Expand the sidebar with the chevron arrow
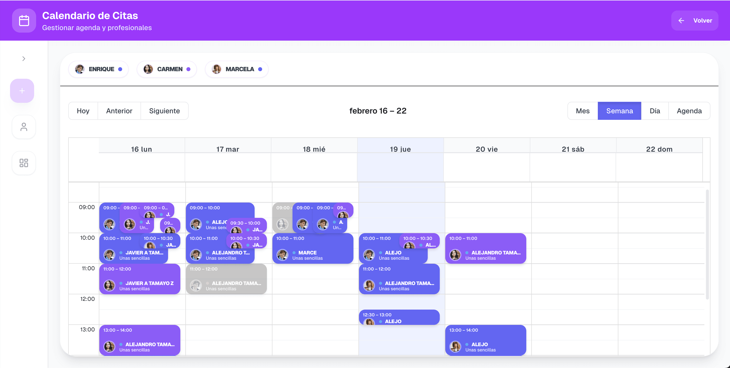 click(24, 59)
